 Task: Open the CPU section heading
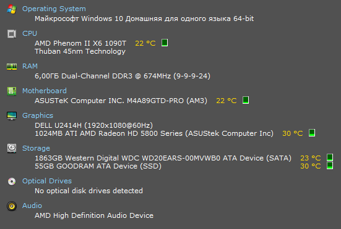tap(30, 33)
